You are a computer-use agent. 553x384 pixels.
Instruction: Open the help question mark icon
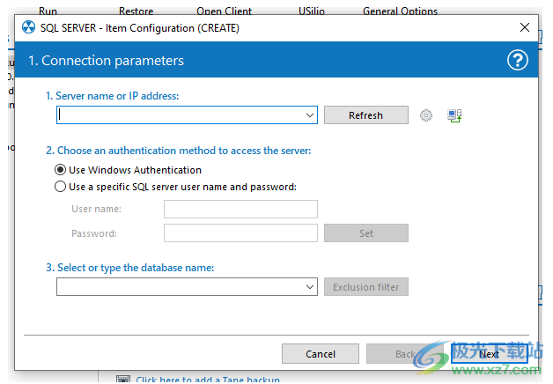518,60
